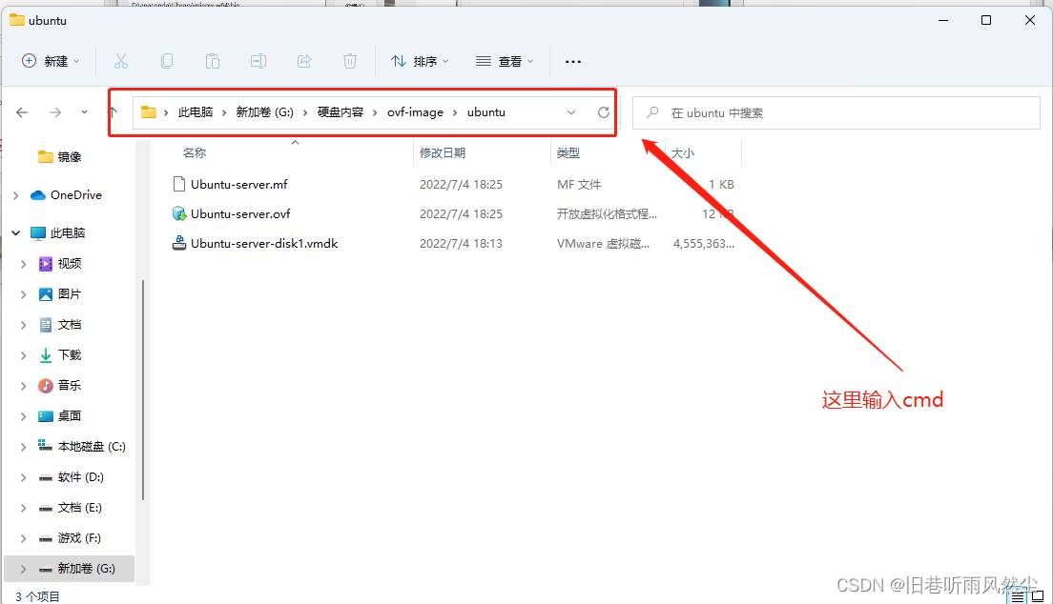Go back with the left arrow
Screen dimensions: 1053x604
[22, 112]
